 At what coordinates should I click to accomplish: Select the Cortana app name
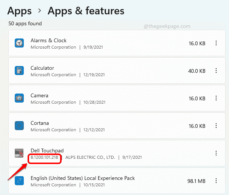coord(40,123)
